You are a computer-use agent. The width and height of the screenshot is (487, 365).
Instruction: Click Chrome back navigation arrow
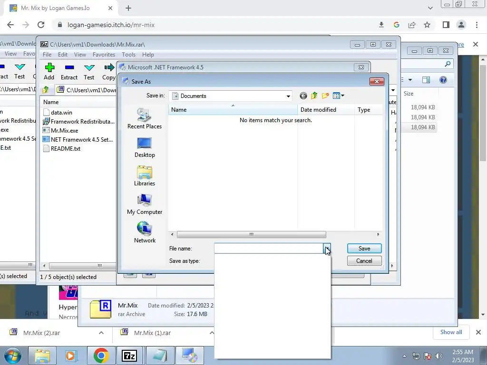pos(10,25)
